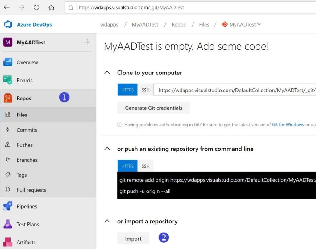This screenshot has height=249, width=316.
Task: Open Artifacts from the sidebar
Action: 25,242
